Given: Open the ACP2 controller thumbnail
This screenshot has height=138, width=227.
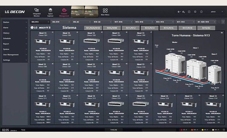Looking at the screenshot, I should (91, 12).
